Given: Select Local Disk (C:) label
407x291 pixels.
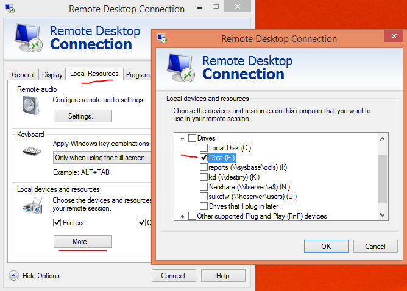Looking at the screenshot, I should [x=230, y=148].
